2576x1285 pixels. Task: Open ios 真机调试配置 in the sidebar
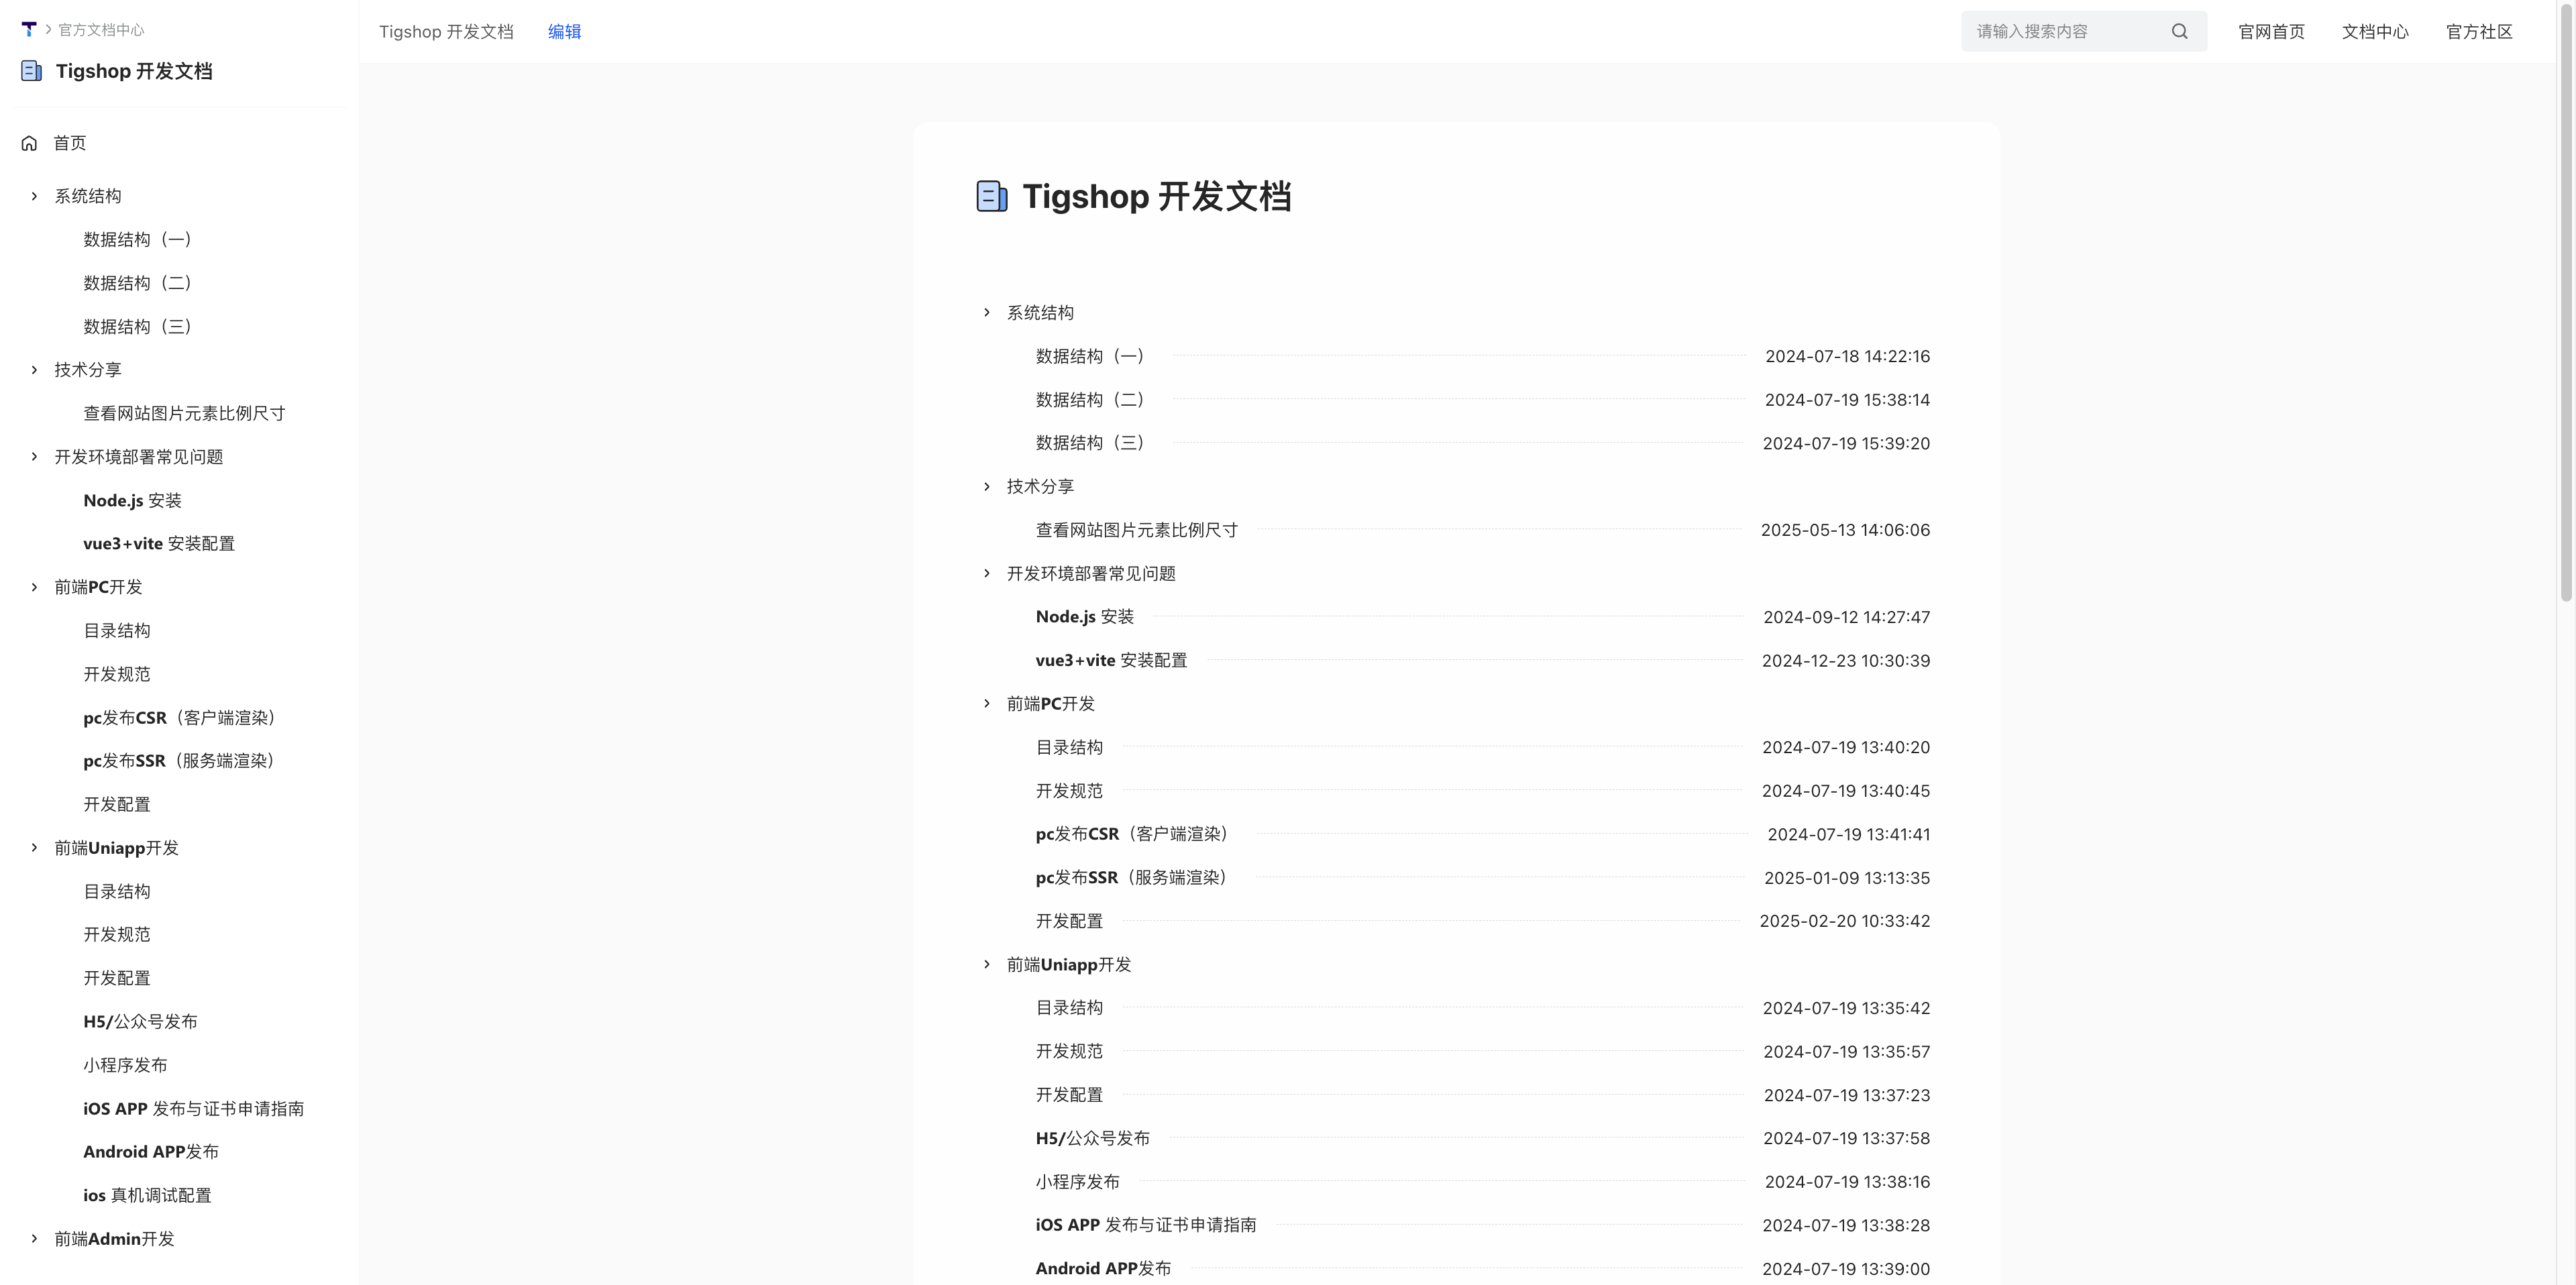pos(147,1196)
